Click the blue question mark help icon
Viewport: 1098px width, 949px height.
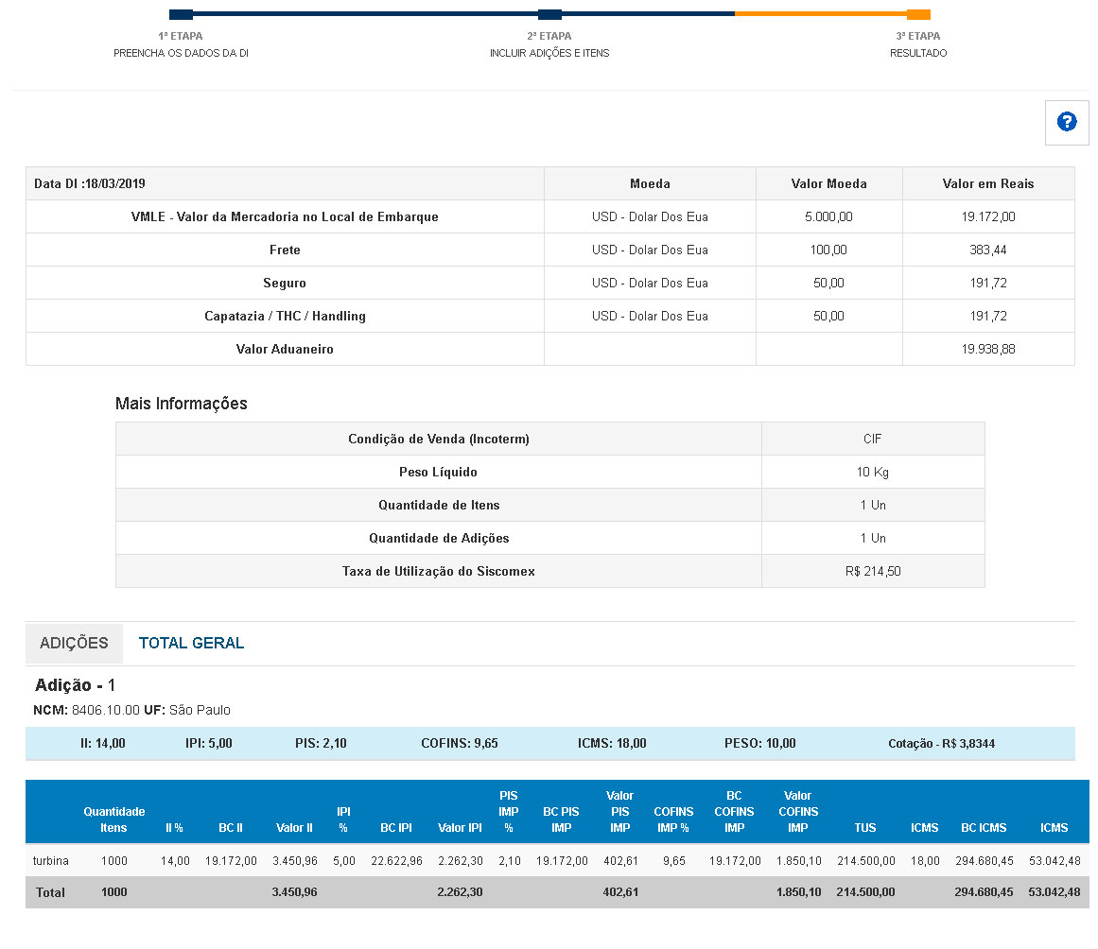(1067, 123)
